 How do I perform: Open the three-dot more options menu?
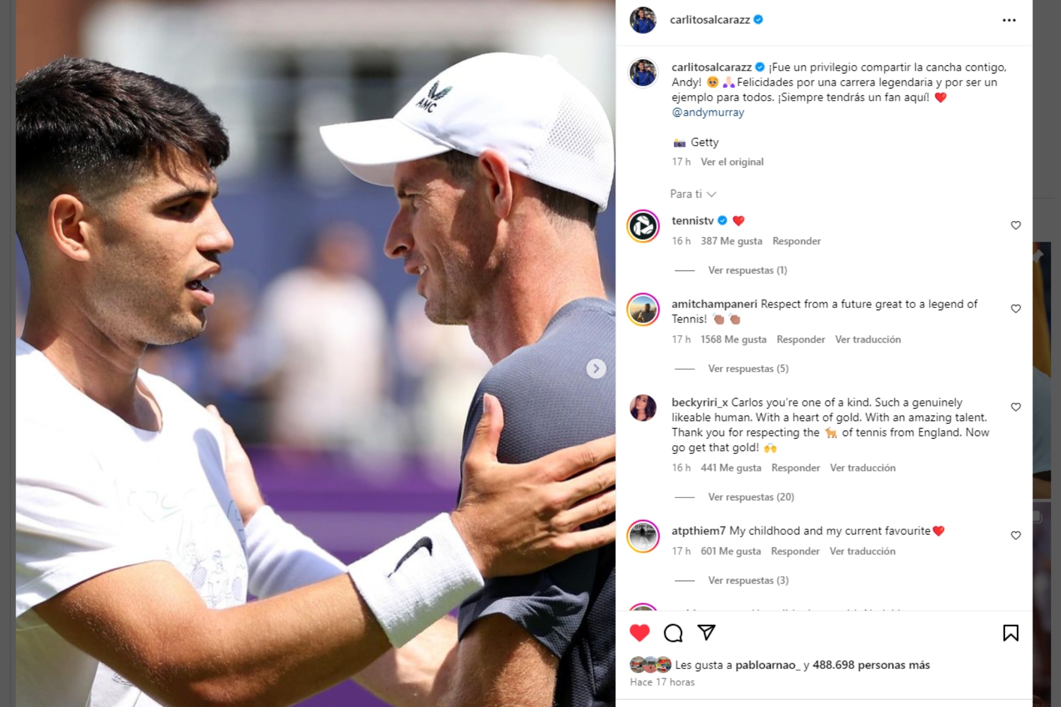point(1009,20)
